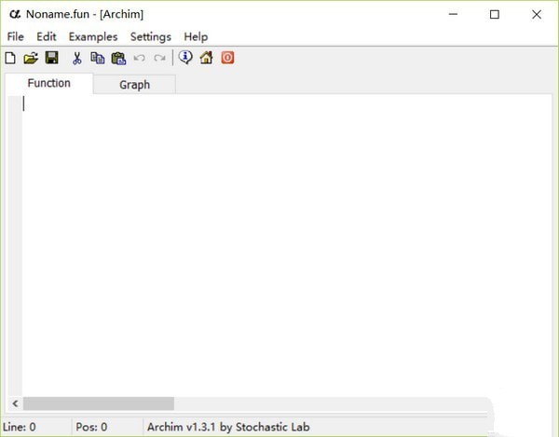
Task: Click the "Pos: 0" status text
Action: coord(91,427)
